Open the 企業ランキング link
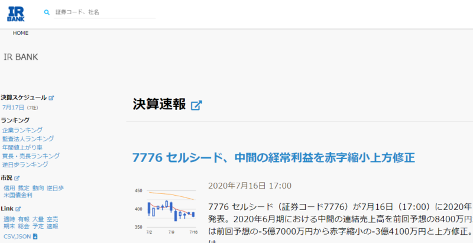The width and height of the screenshot is (473, 243). click(22, 130)
